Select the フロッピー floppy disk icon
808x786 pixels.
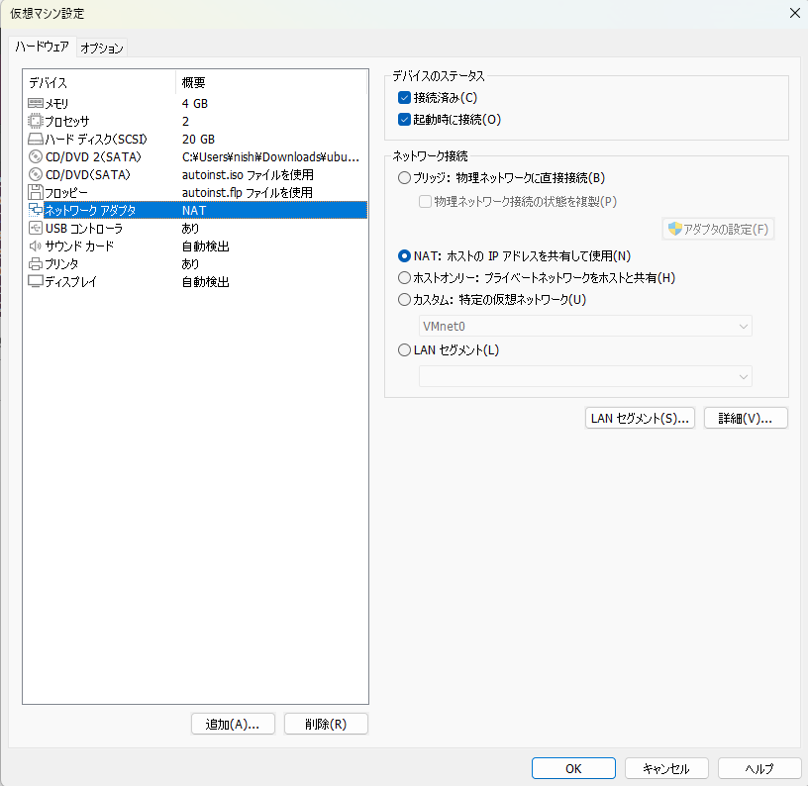(x=35, y=192)
